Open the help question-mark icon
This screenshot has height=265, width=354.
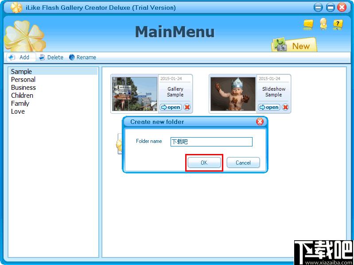tap(338, 25)
